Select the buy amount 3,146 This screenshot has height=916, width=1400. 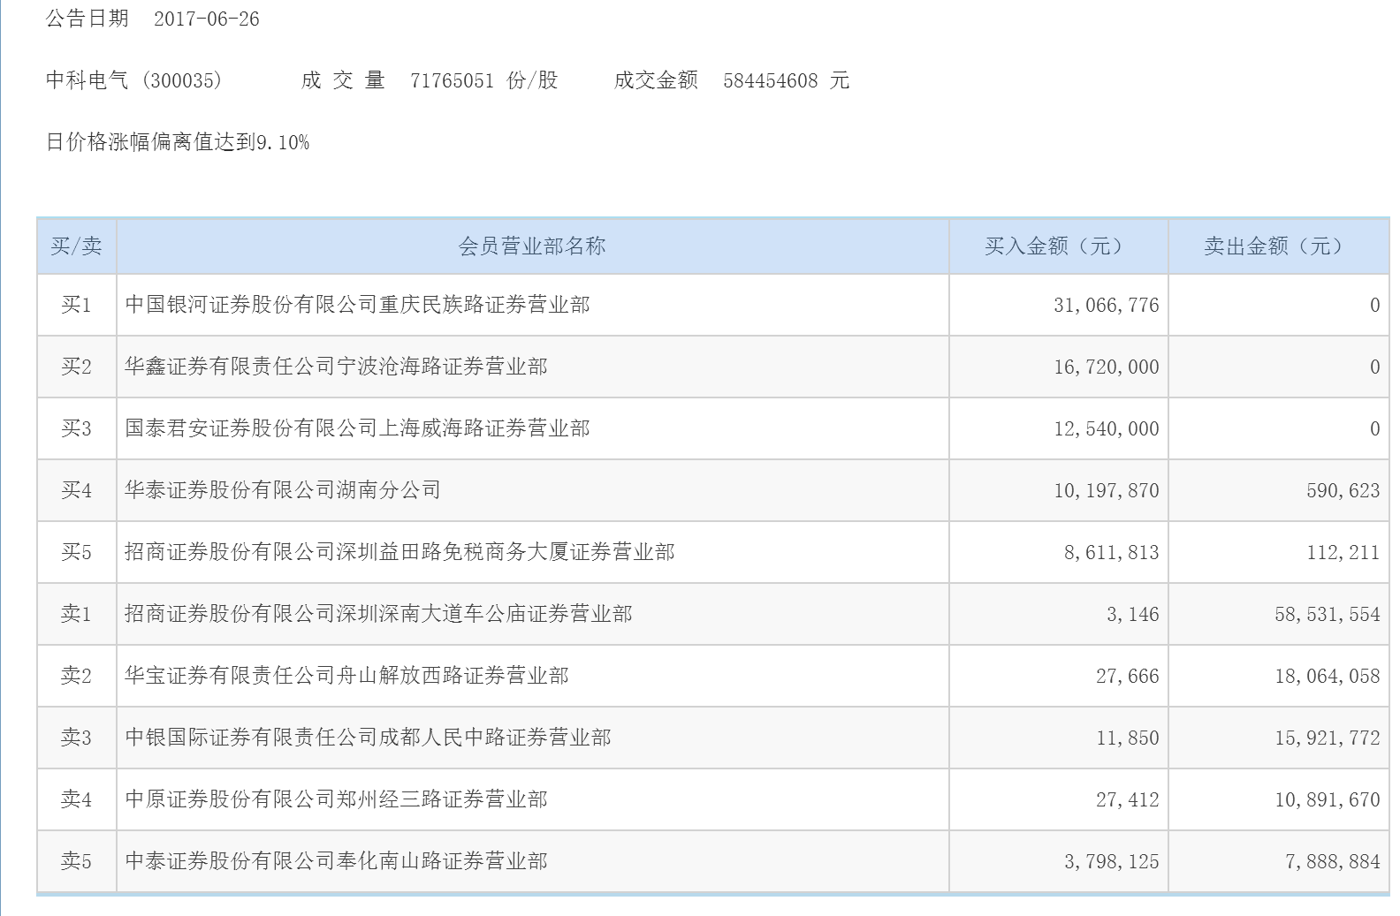coord(1133,614)
